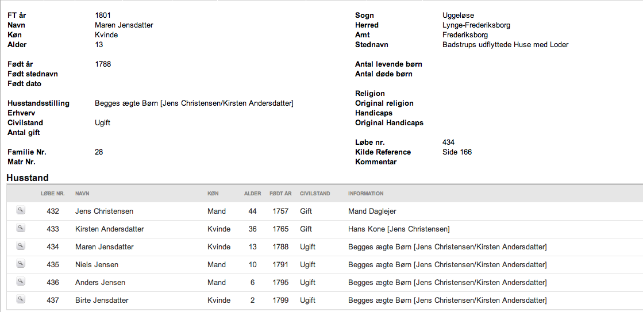Click the Information column header
The height and width of the screenshot is (312, 643).
coord(366,194)
